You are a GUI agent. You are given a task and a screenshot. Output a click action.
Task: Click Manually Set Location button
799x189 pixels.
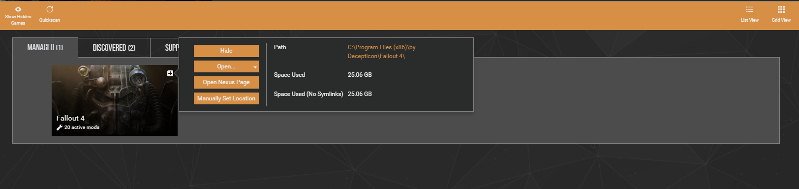(226, 98)
